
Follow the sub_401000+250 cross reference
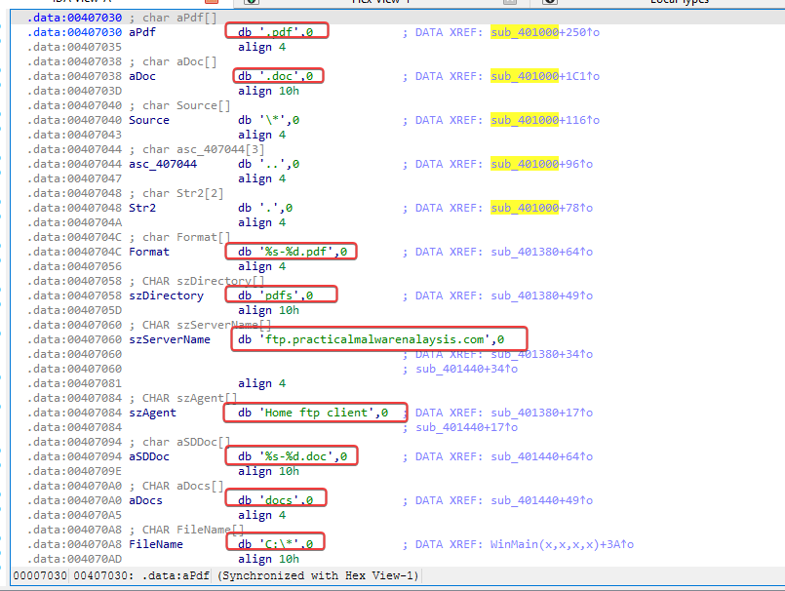(545, 32)
